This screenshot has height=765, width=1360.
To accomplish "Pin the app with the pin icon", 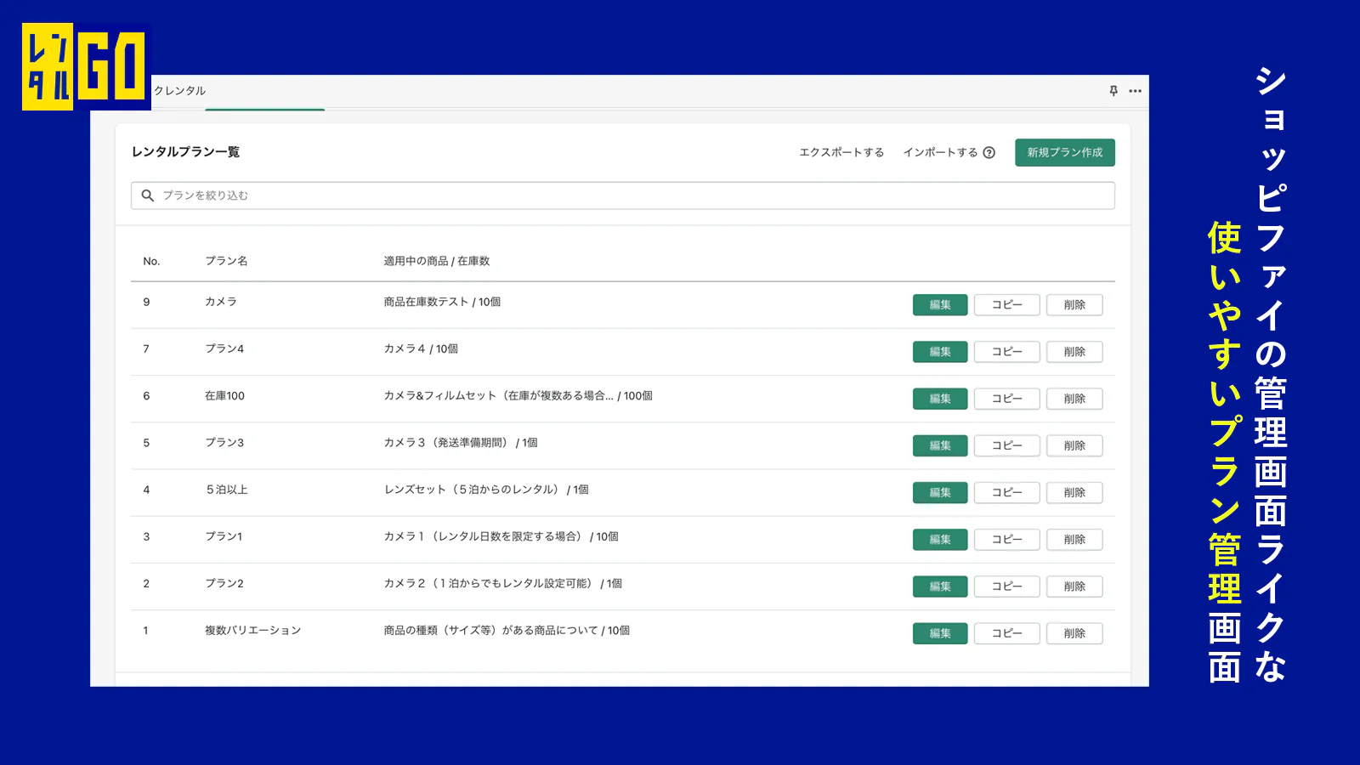I will pos(1113,91).
